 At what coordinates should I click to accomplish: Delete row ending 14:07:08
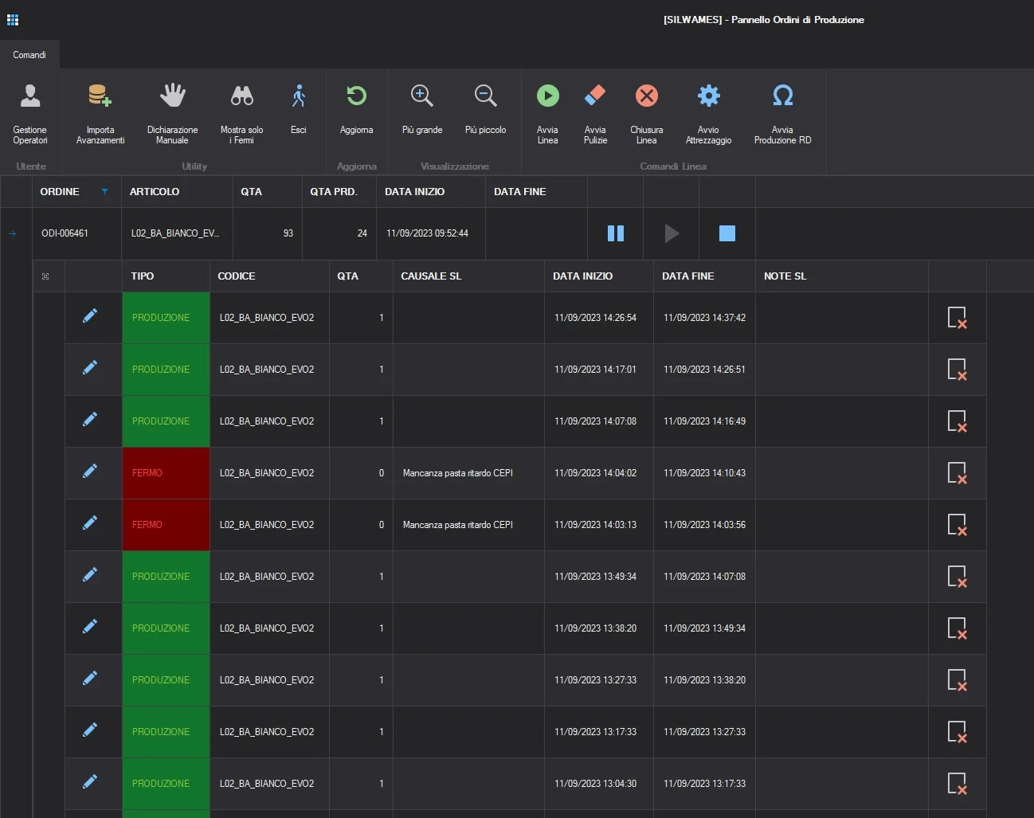957,577
